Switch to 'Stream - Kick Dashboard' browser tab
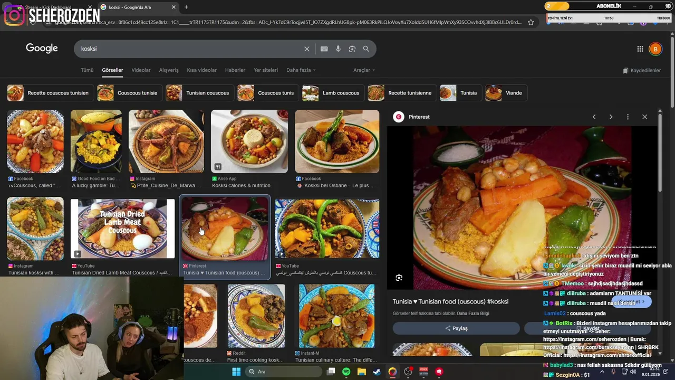 pyautogui.click(x=52, y=7)
